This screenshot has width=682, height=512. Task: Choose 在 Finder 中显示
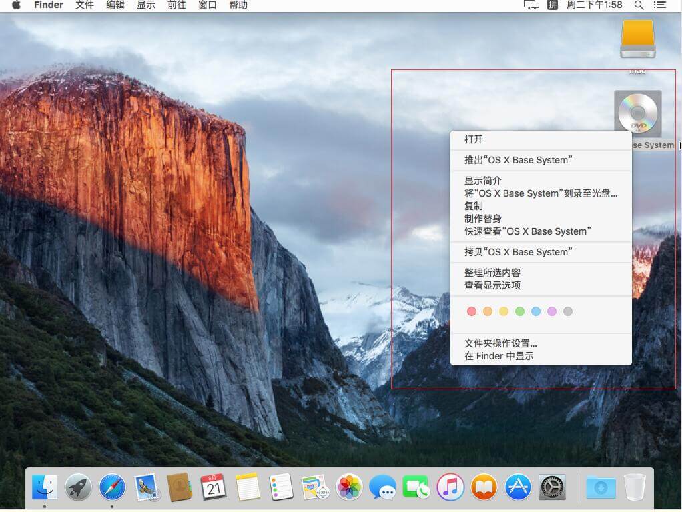(x=541, y=357)
